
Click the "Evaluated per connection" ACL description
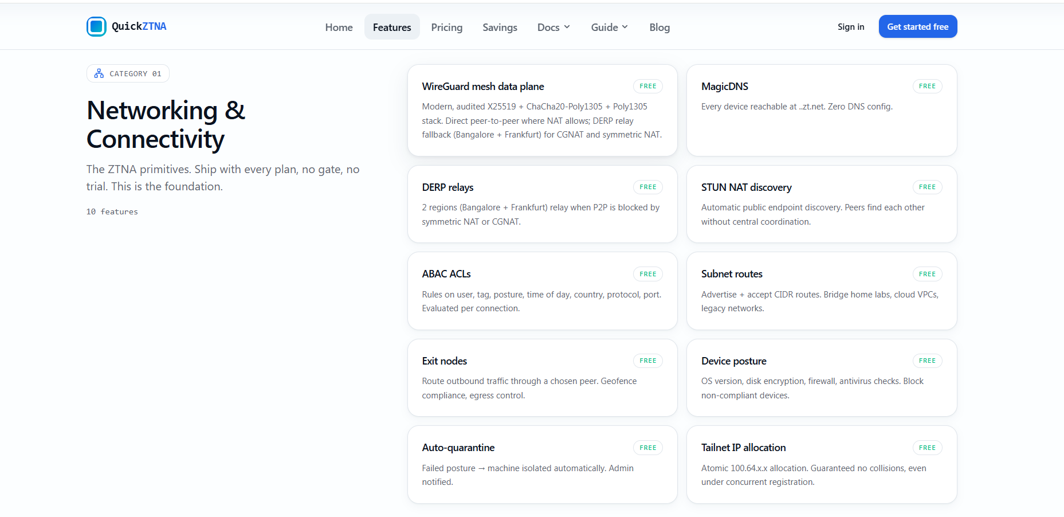(x=541, y=301)
